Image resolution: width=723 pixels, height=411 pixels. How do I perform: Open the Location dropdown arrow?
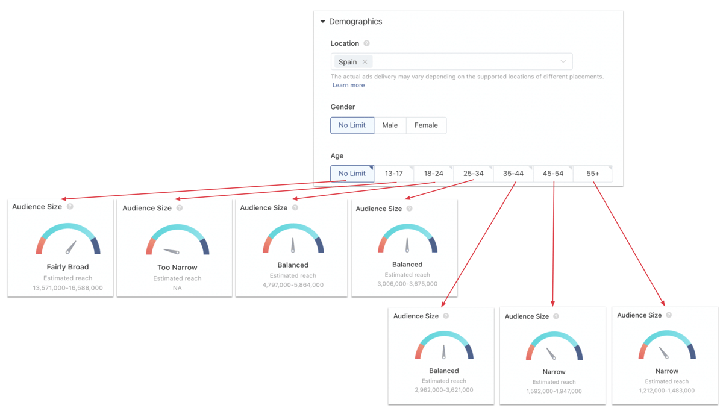click(563, 61)
